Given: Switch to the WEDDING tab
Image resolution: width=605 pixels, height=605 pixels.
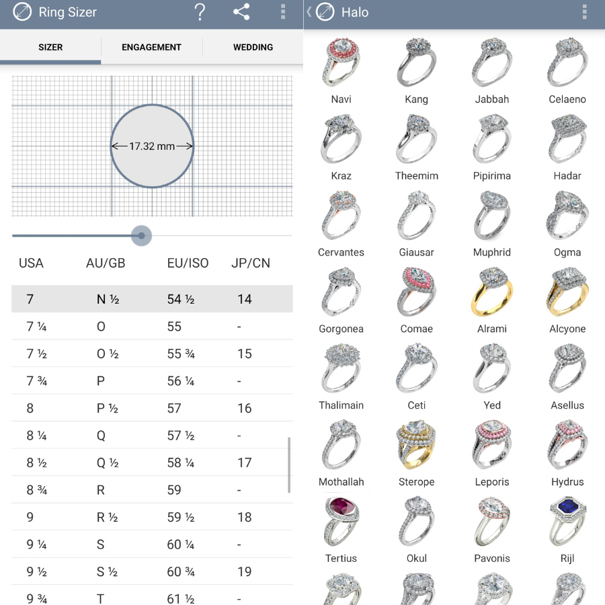Looking at the screenshot, I should coord(253,47).
